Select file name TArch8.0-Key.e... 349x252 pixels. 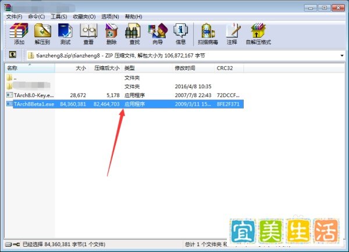click(x=34, y=95)
